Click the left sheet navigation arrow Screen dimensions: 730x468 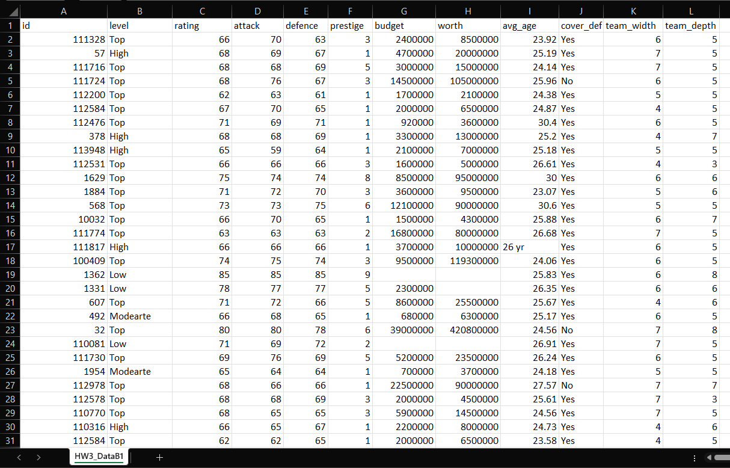pyautogui.click(x=19, y=457)
